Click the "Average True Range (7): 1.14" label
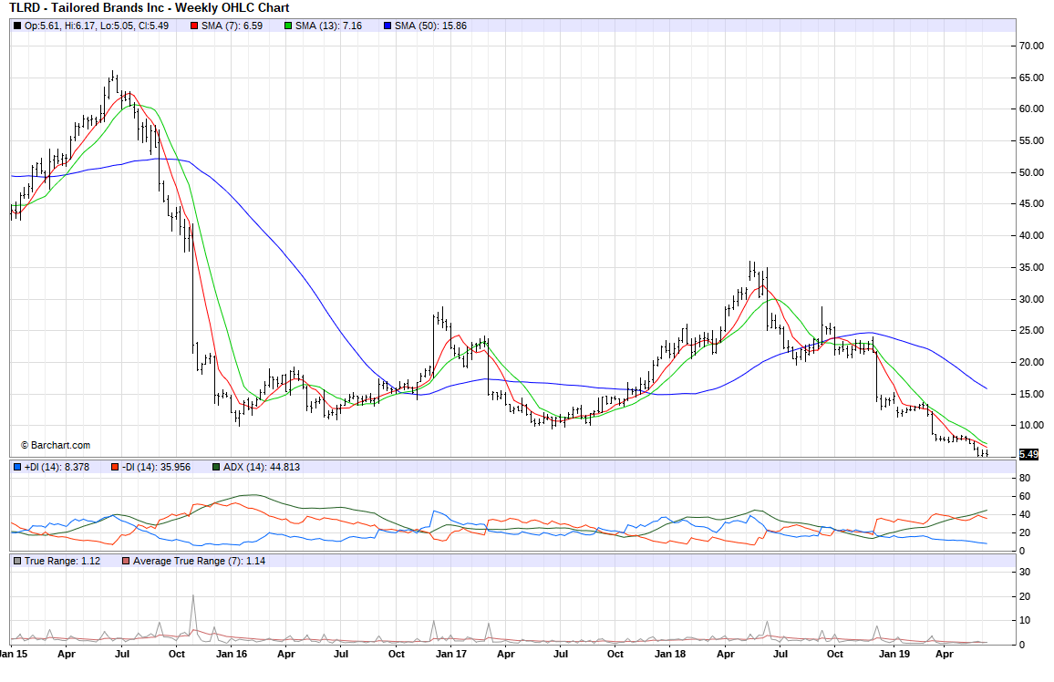This screenshot has width=1054, height=682. (199, 561)
